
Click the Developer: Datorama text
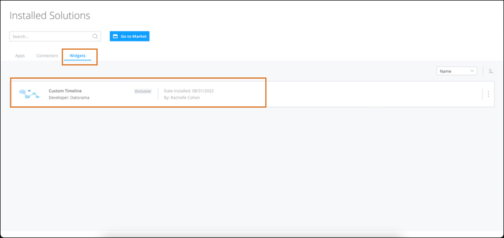tap(69, 98)
